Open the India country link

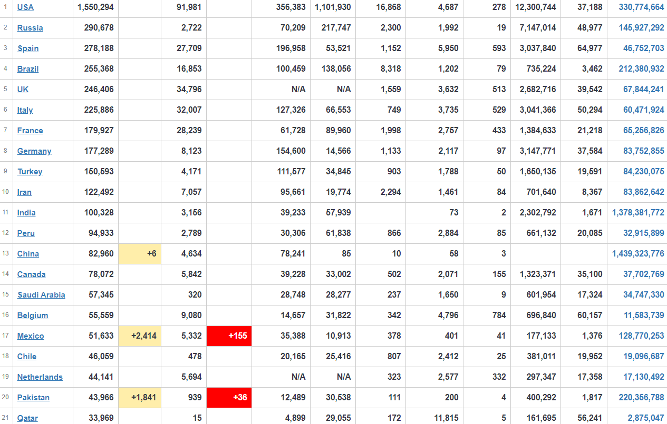(26, 213)
